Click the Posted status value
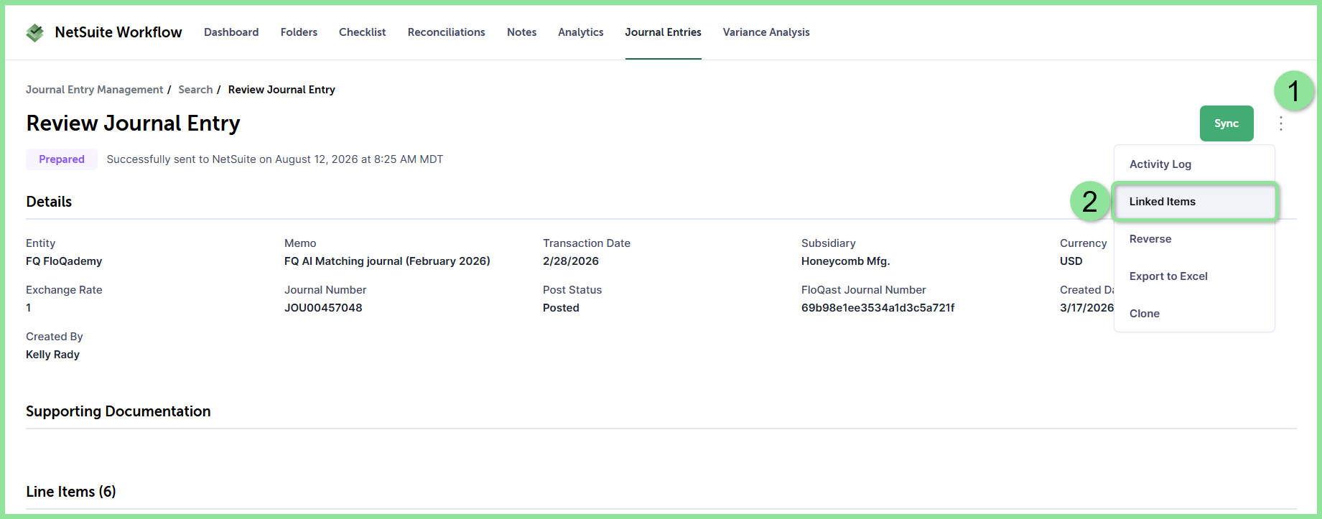Image resolution: width=1322 pixels, height=519 pixels. point(561,308)
